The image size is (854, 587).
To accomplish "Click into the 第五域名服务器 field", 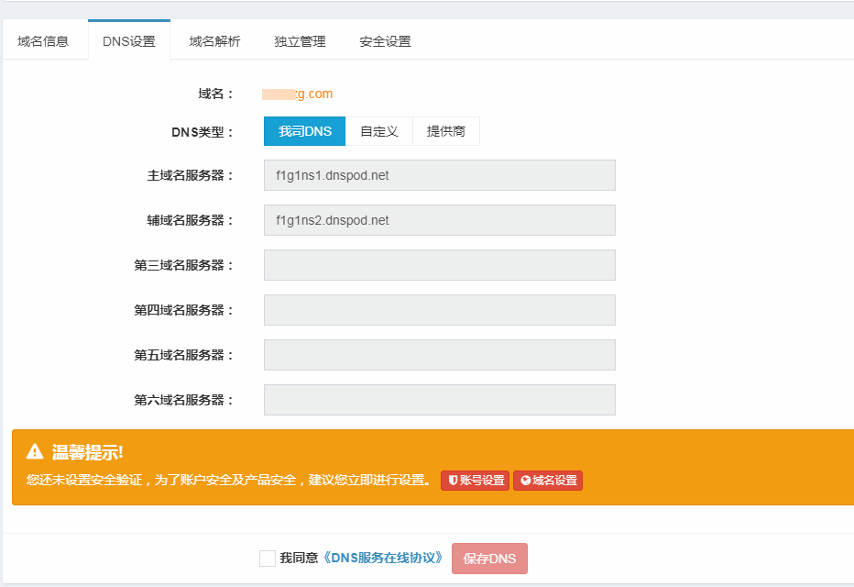I will [x=440, y=355].
